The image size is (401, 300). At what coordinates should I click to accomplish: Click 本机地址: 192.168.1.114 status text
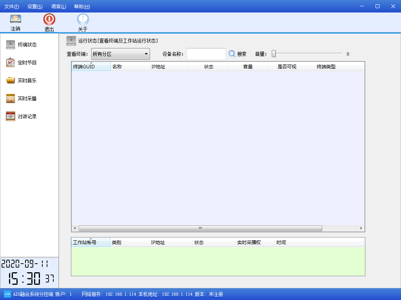[166, 295]
